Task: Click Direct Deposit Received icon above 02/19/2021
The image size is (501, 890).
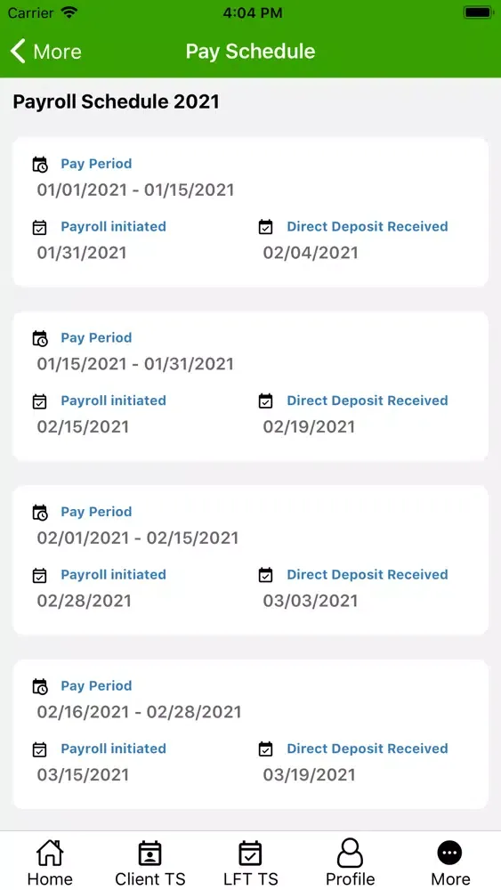Action: point(265,401)
